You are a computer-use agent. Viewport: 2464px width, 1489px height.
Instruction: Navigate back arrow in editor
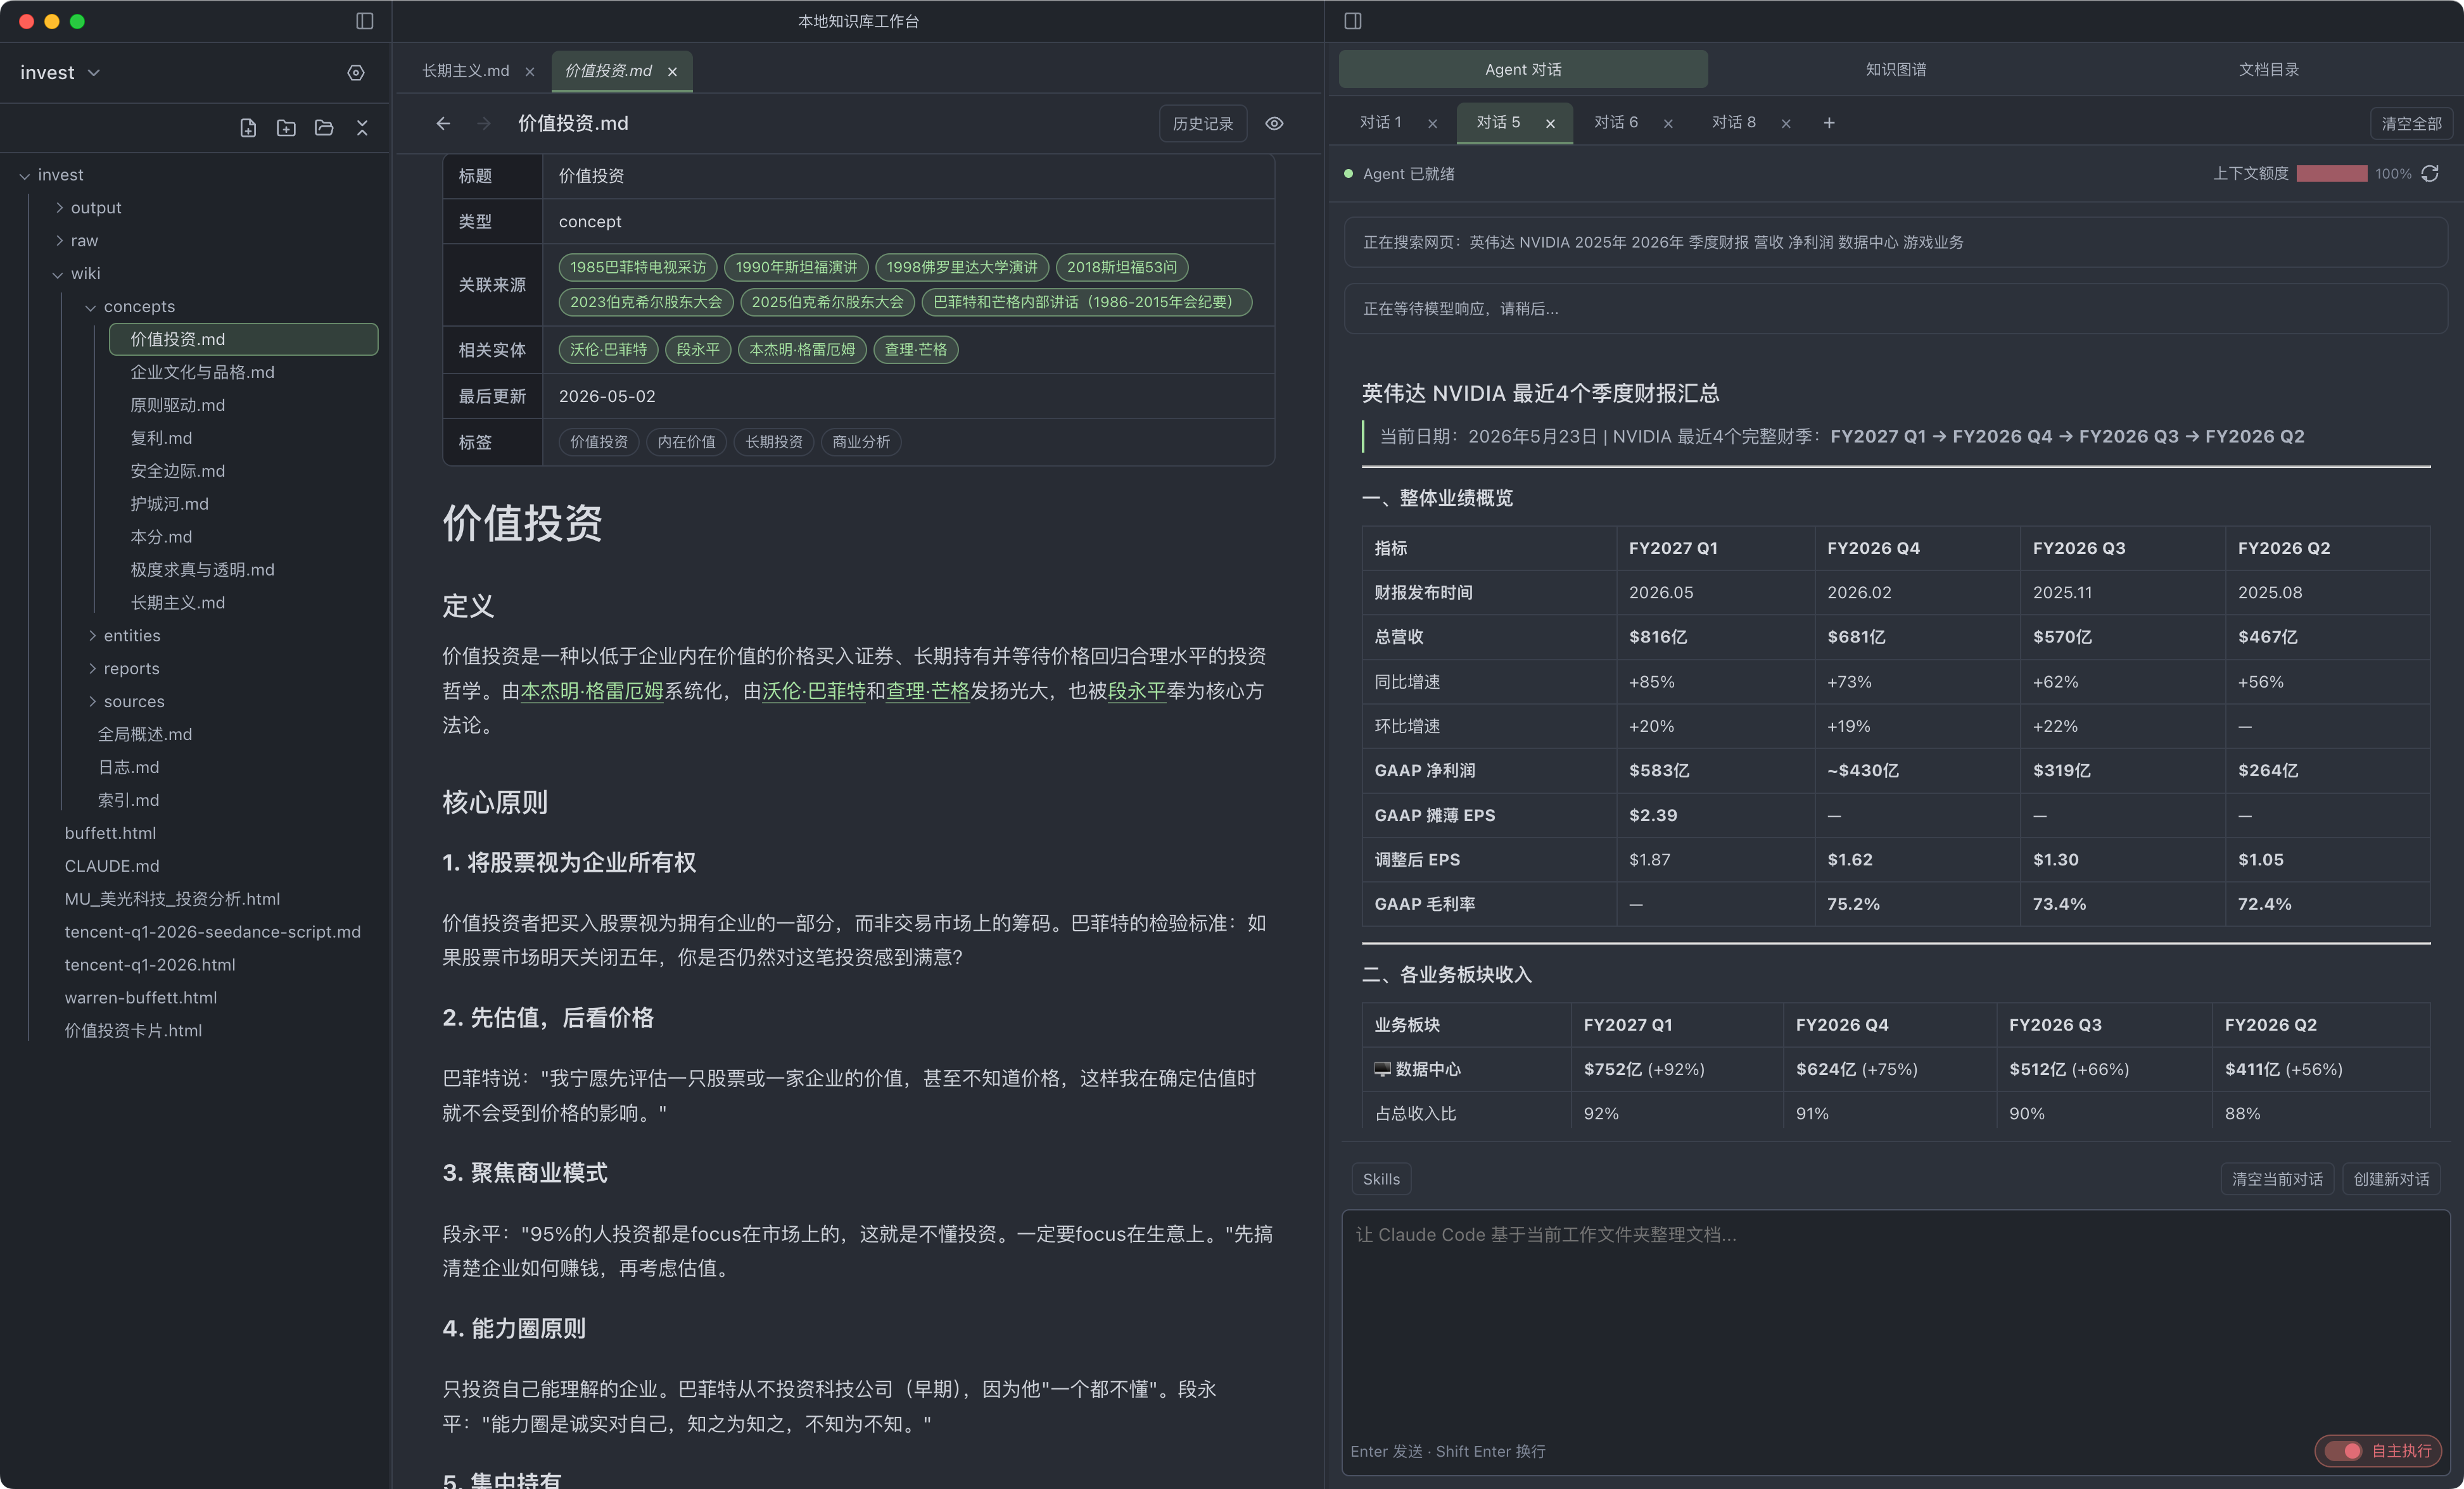(x=443, y=123)
